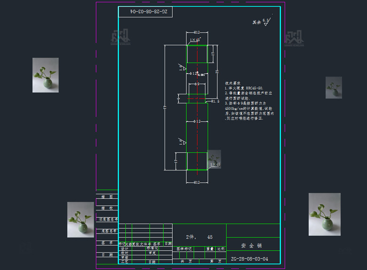The width and height of the screenshot is (367, 270).
Task: Open the plant photo beside the side margin table
Action: click(80, 220)
